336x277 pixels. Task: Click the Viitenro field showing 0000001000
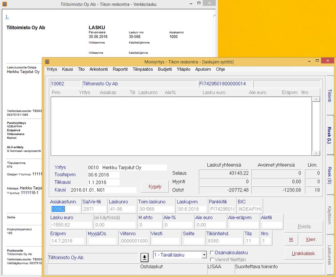click(x=134, y=241)
